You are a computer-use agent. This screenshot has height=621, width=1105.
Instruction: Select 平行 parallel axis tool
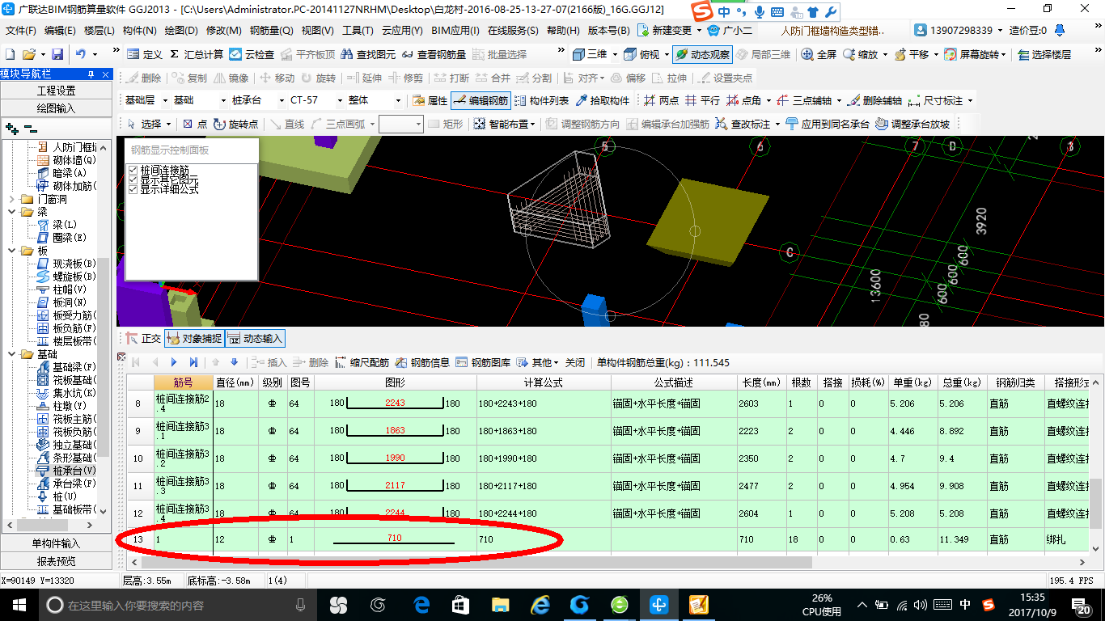click(702, 101)
